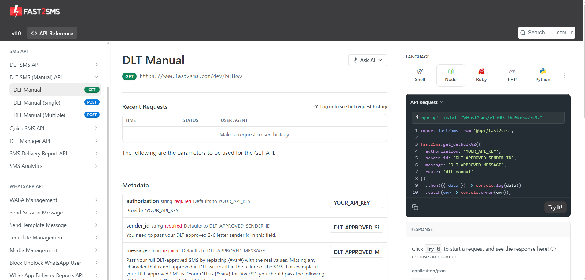
Task: Click the sidebar scrollbar
Action: pyautogui.click(x=108, y=183)
